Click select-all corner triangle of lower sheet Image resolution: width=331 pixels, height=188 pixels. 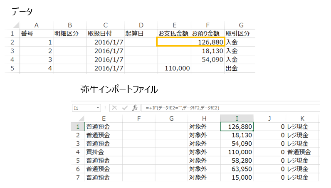point(81,119)
